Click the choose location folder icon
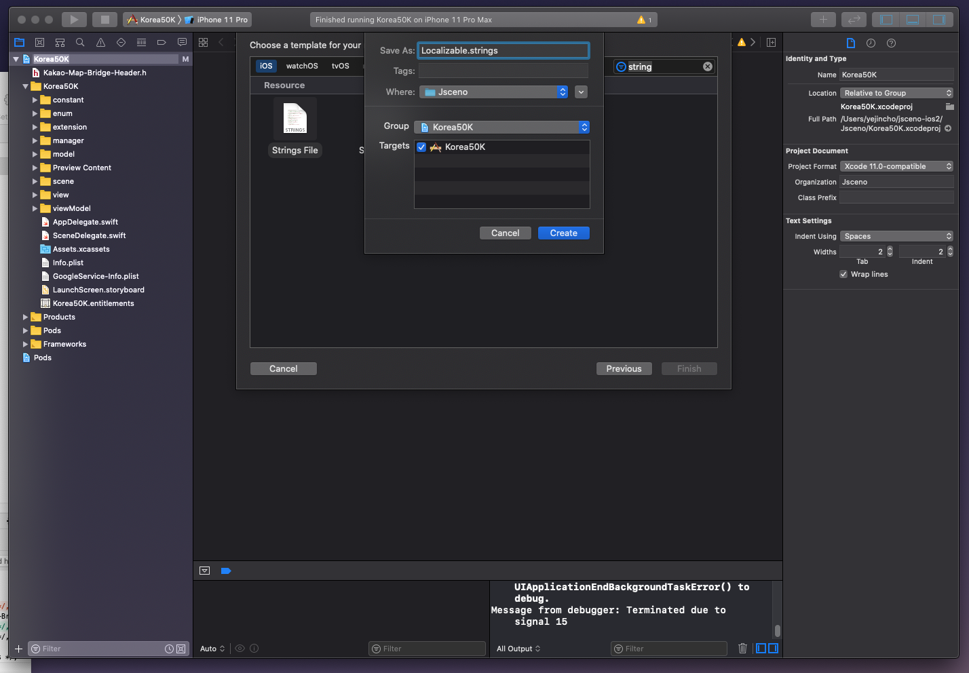The width and height of the screenshot is (969, 673). 949,107
